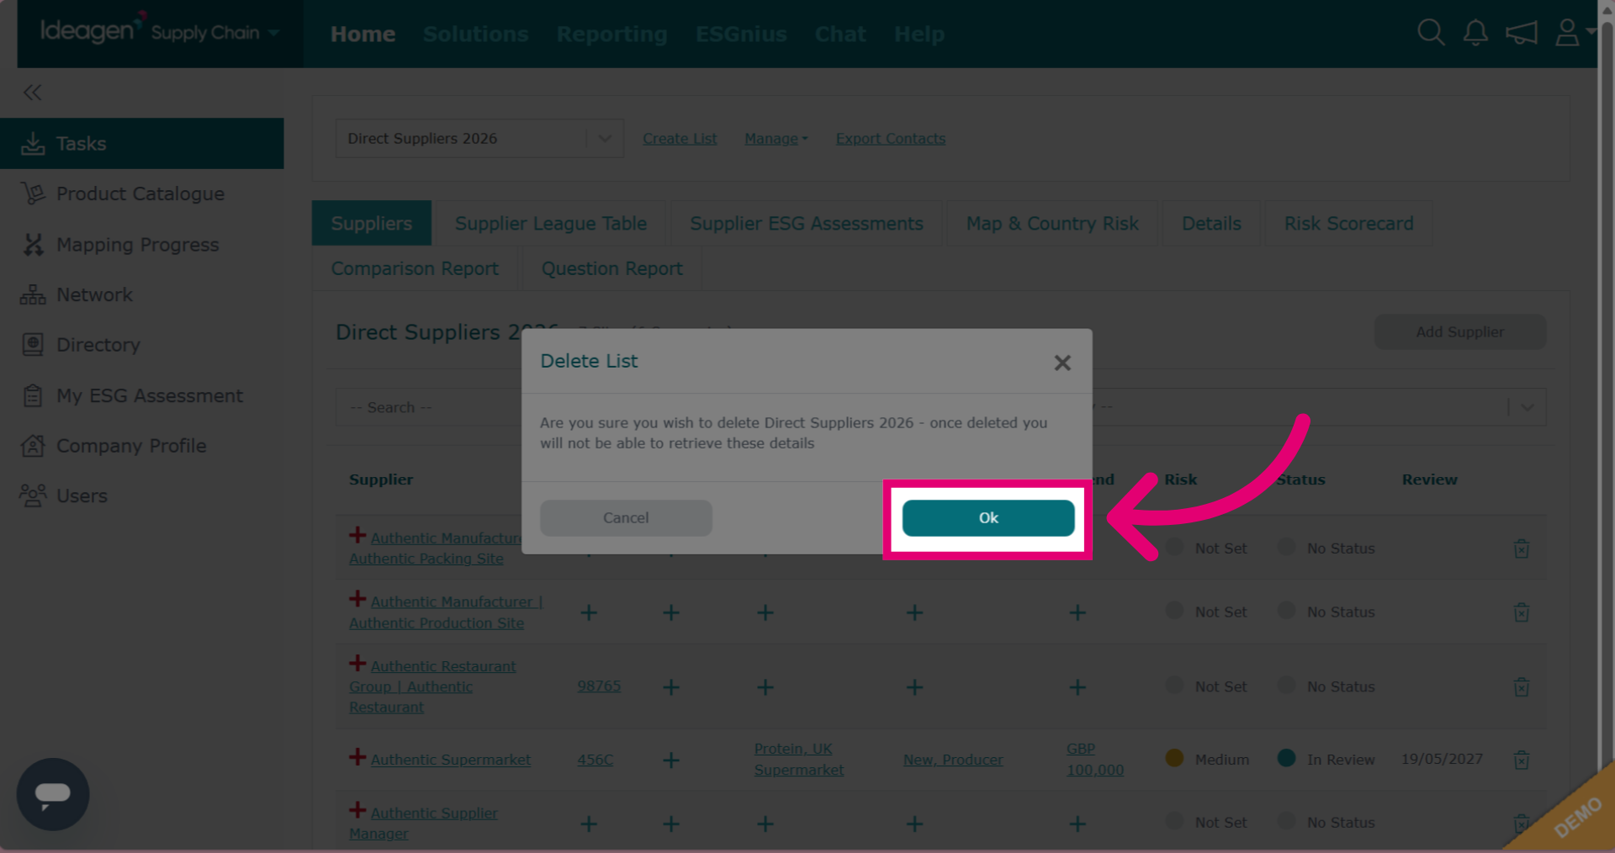Open the chat widget bubble
Image resolution: width=1615 pixels, height=853 pixels.
tap(53, 794)
